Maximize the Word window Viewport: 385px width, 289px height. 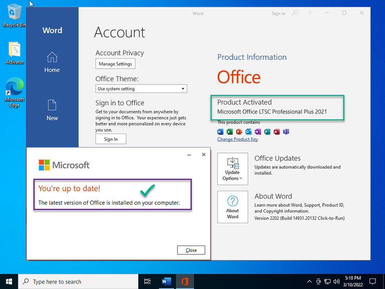pos(344,13)
